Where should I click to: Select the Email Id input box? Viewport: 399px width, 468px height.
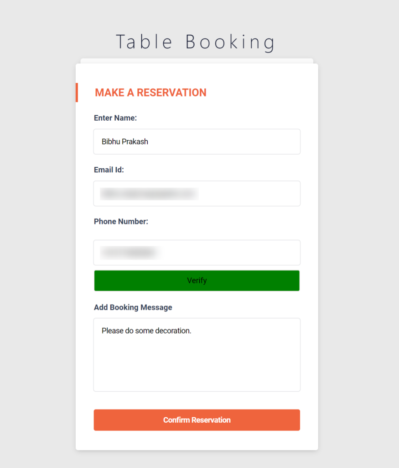[197, 193]
